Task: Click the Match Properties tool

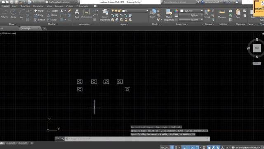Action: (169, 15)
